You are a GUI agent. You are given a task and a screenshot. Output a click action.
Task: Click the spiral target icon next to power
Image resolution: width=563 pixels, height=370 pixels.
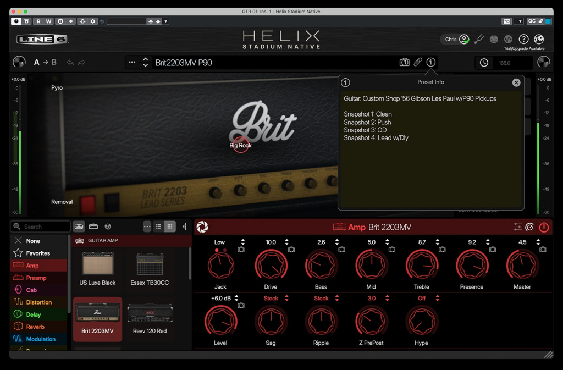(x=529, y=227)
